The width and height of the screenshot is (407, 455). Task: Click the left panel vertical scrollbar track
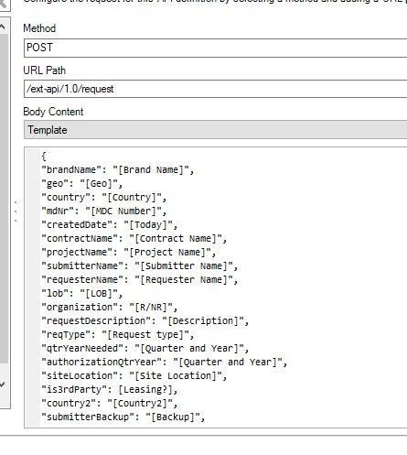click(4, 199)
